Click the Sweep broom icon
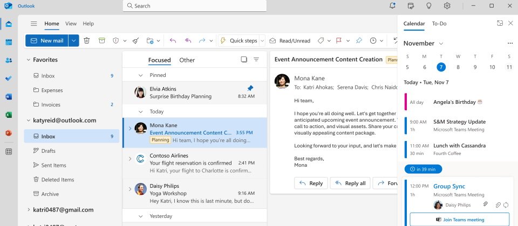518x226 pixels. [135, 40]
